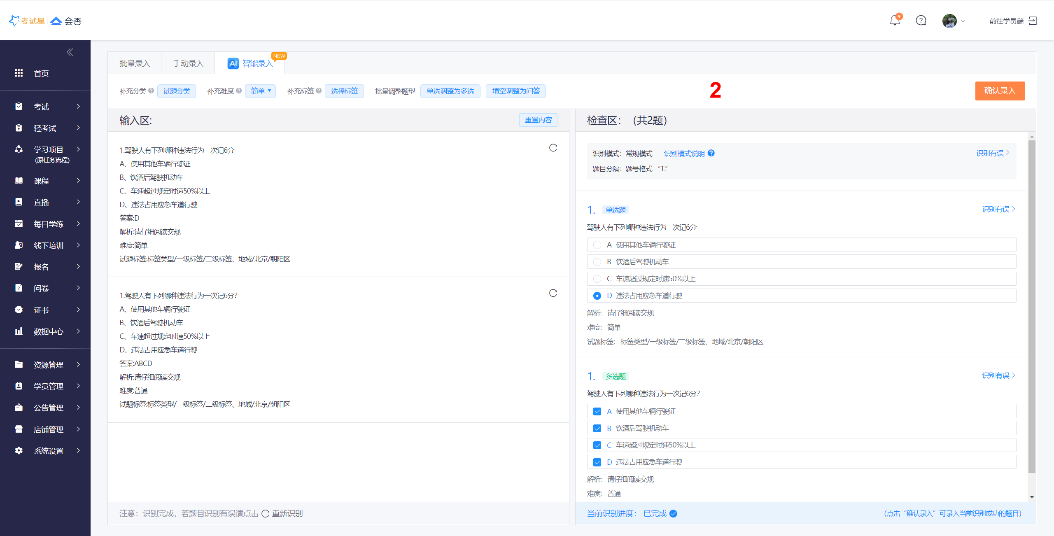
Task: Open the notifications bell icon
Action: click(895, 21)
